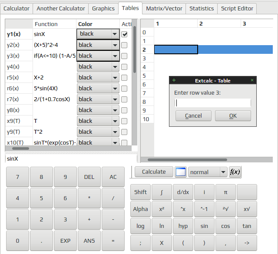Enable the y3(x) active checkbox
The image size is (278, 254).
(x=124, y=56)
